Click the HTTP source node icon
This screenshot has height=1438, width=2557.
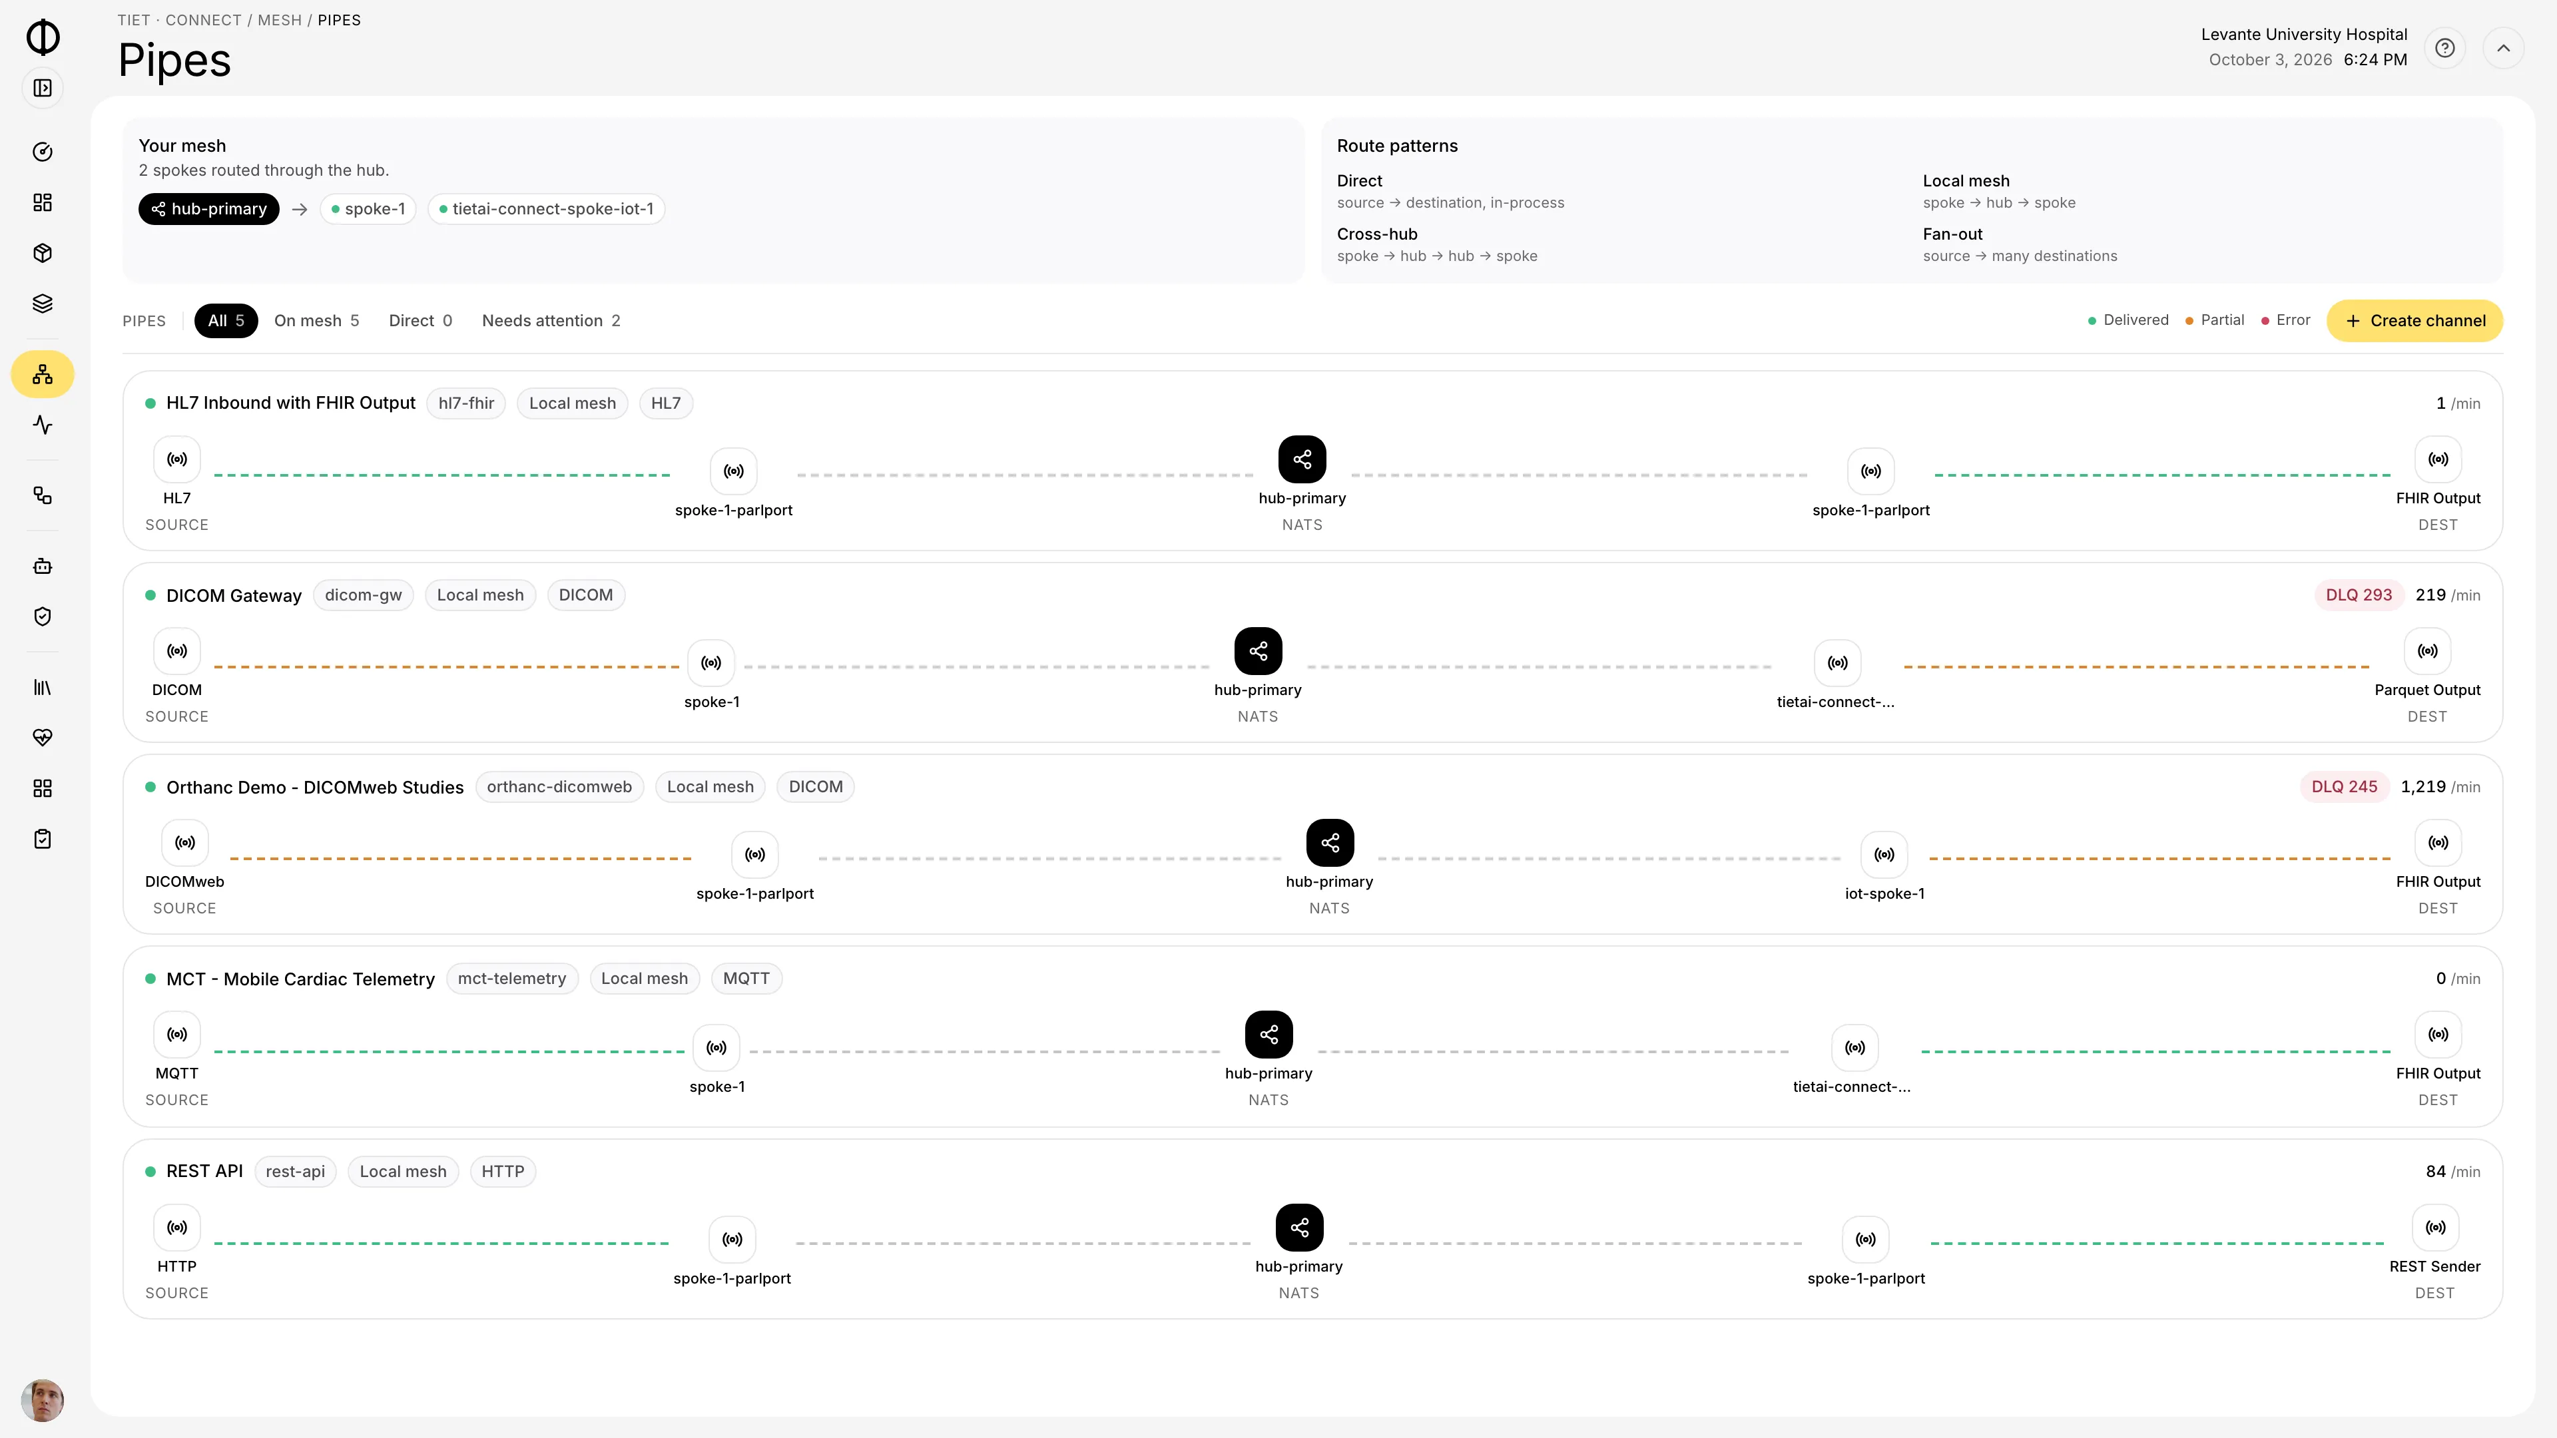pyautogui.click(x=176, y=1228)
